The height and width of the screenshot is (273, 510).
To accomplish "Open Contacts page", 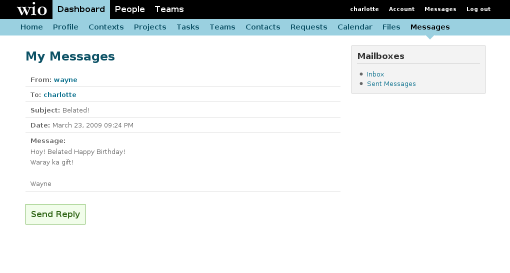I will pos(263,27).
